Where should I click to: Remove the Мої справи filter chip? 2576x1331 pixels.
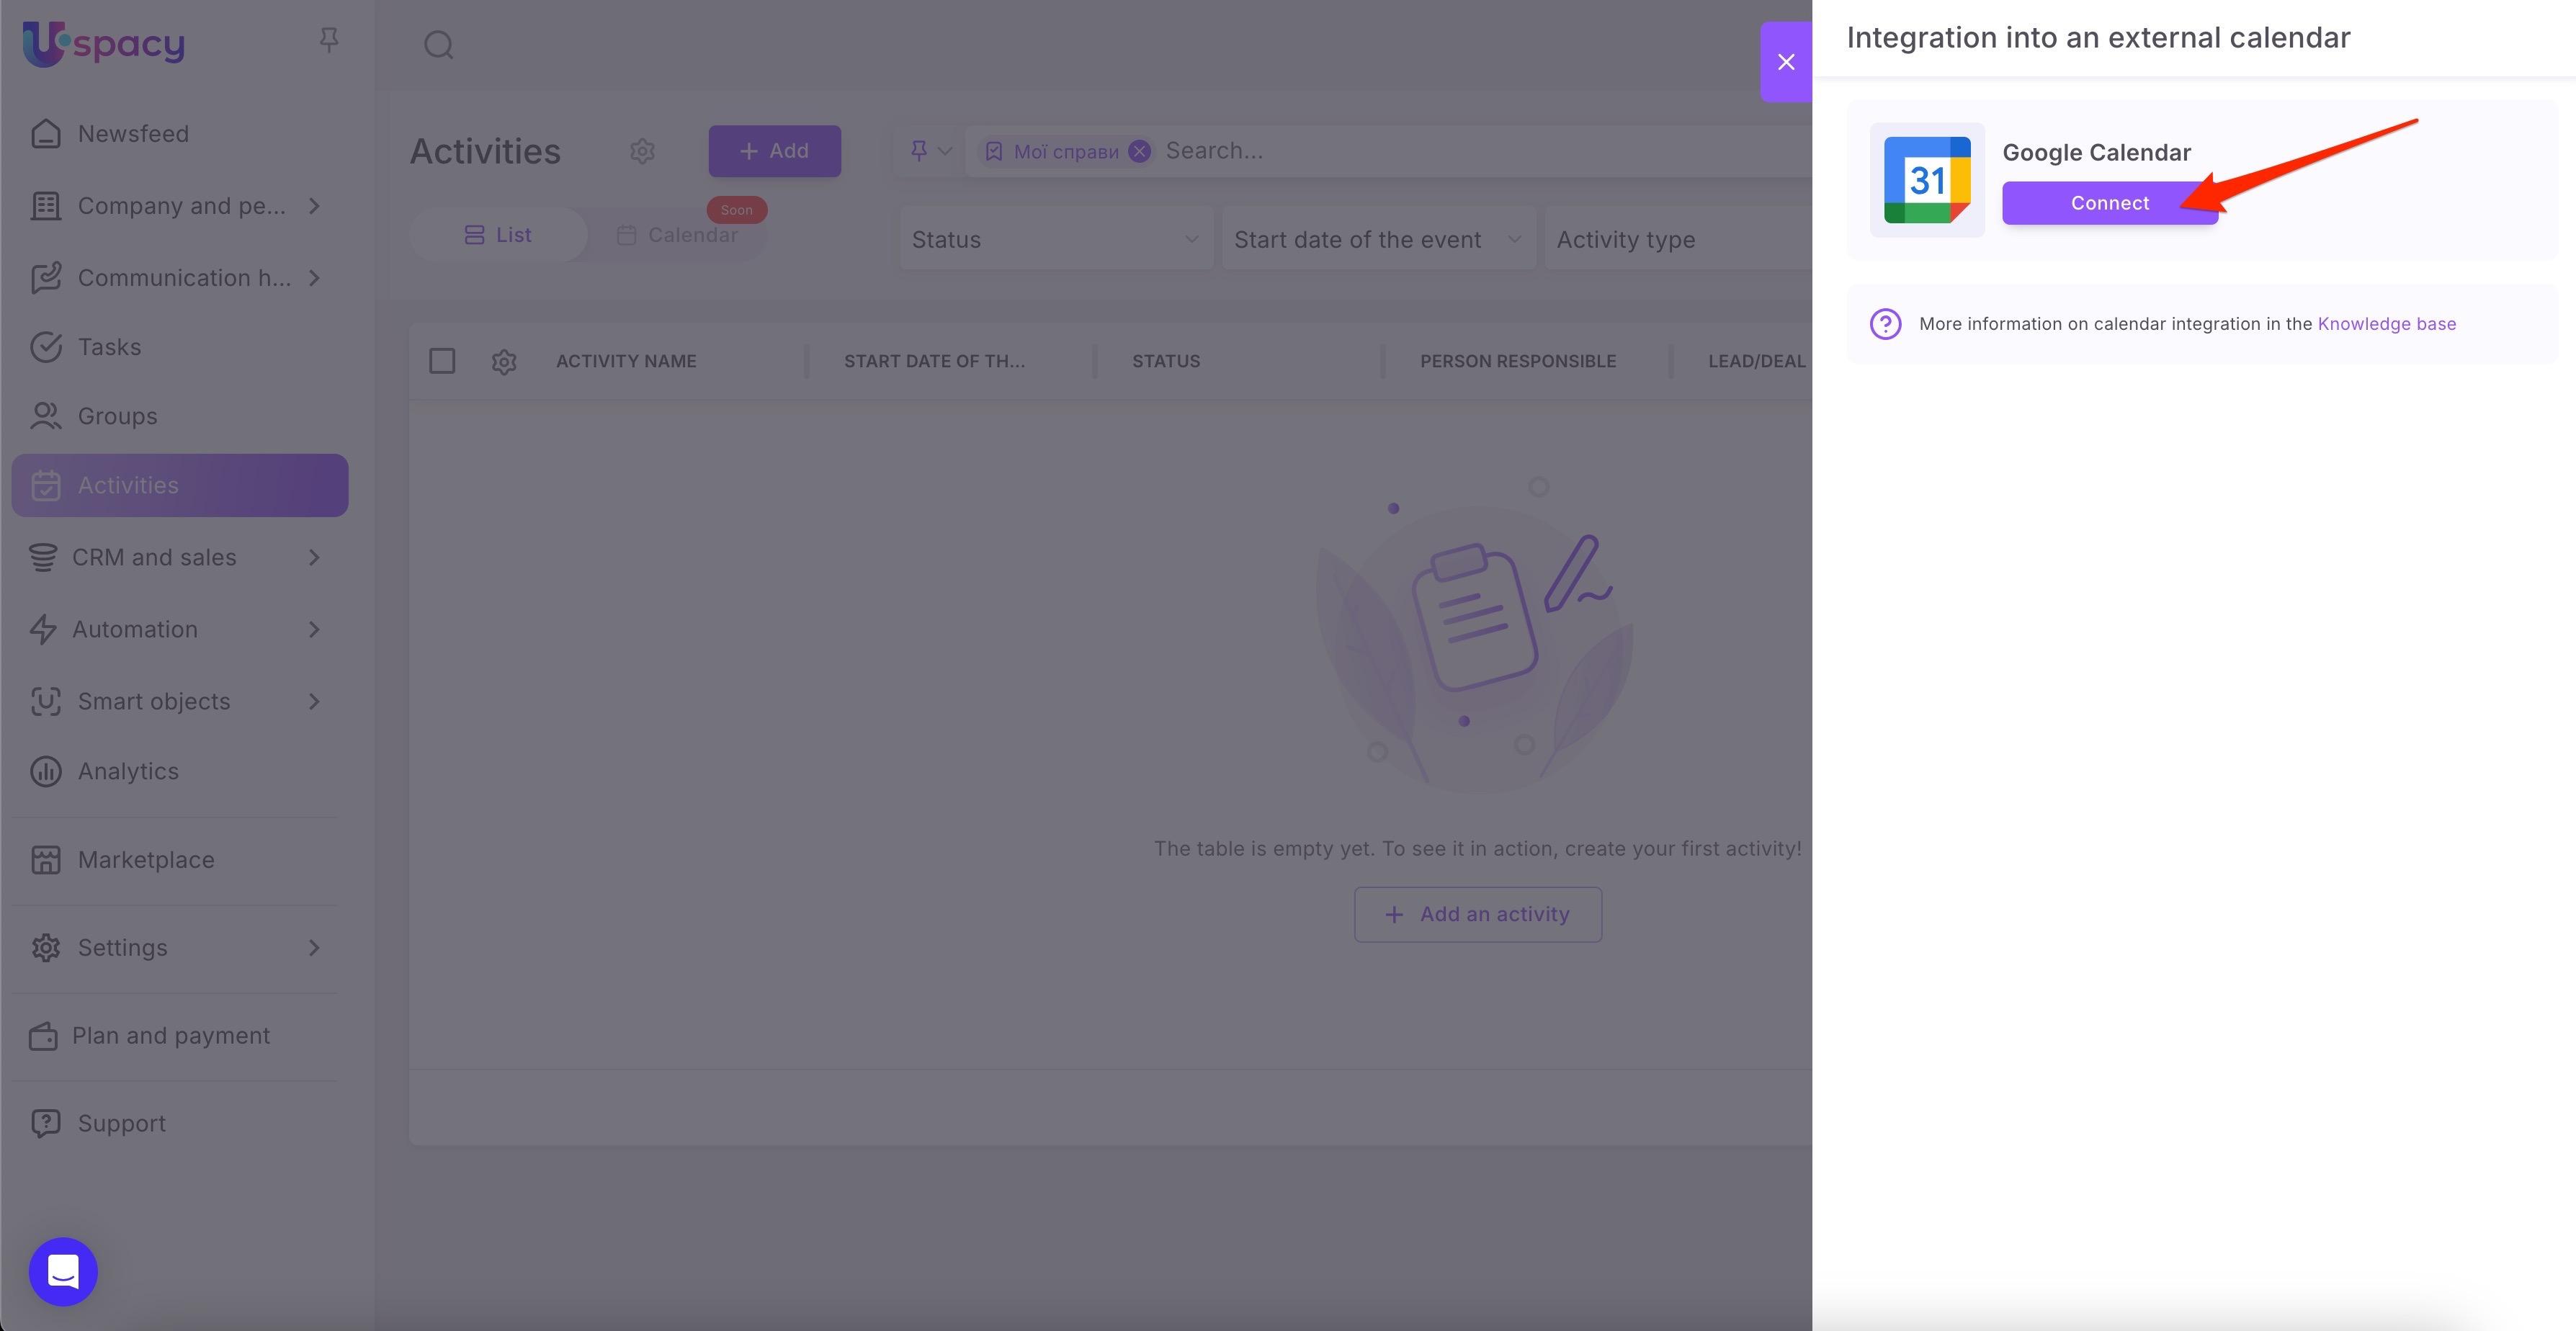point(1139,151)
